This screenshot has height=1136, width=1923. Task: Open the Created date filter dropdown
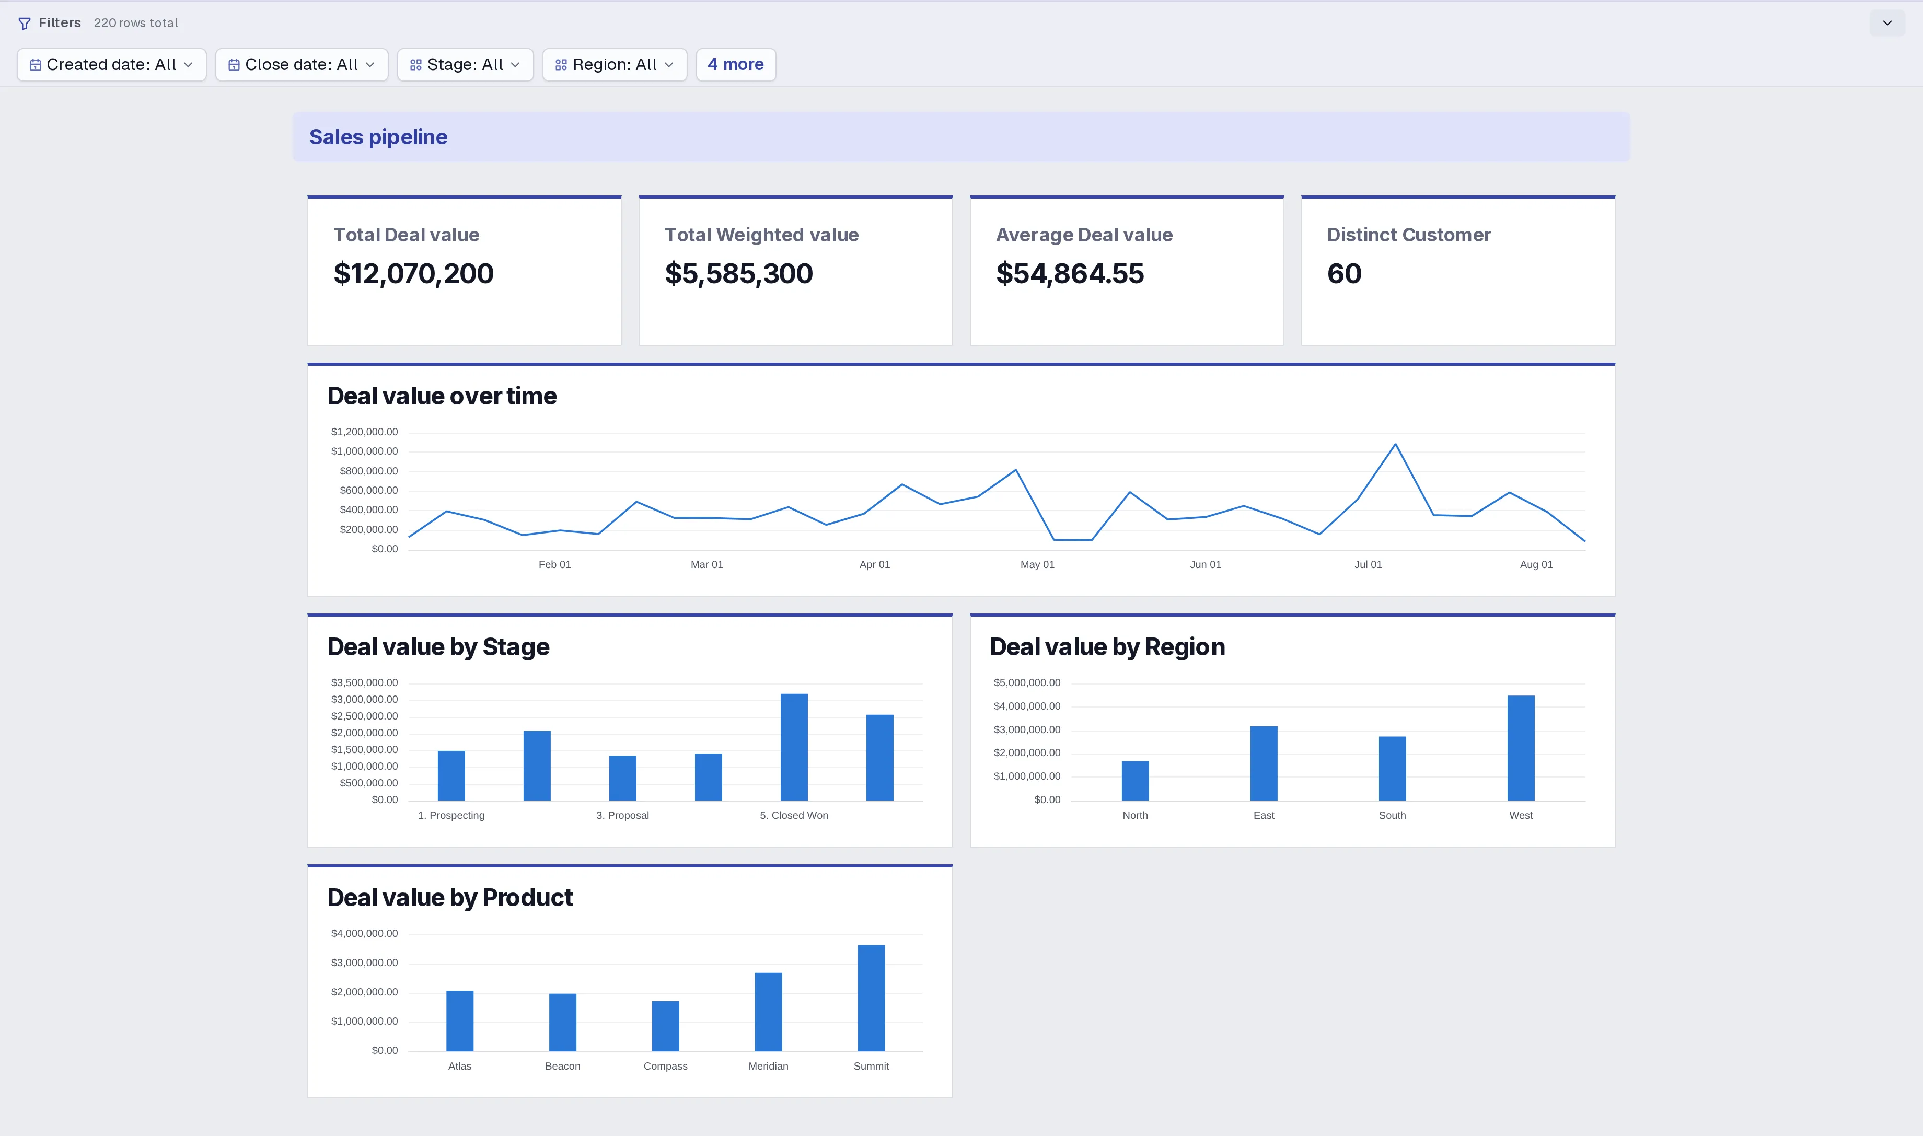coord(112,64)
